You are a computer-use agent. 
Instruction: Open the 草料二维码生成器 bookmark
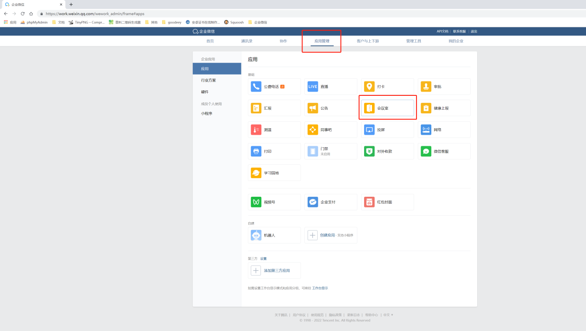(125, 22)
